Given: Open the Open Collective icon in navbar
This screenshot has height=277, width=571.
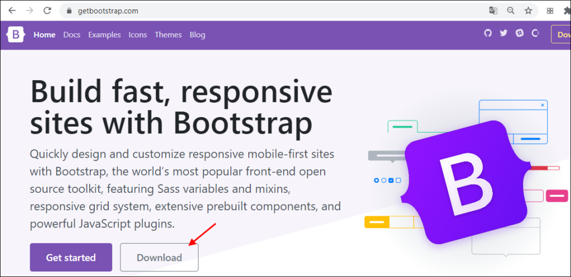Looking at the screenshot, I should pos(535,33).
